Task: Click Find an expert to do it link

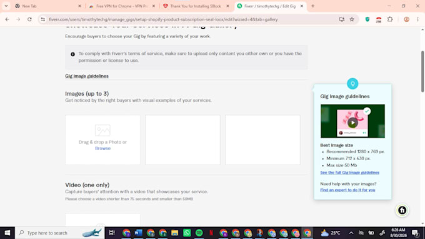Action: point(347,190)
